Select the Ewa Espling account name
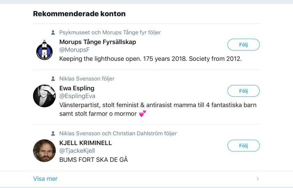Image resolution: width=293 pixels, height=188 pixels. point(77,88)
